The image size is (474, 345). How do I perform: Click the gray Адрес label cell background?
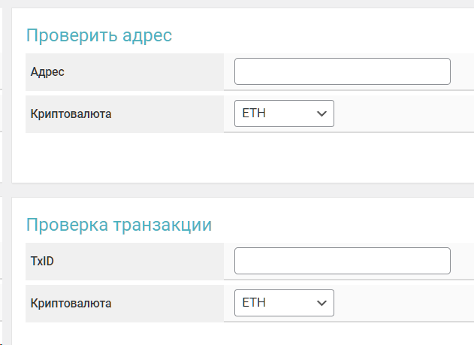click(x=150, y=72)
